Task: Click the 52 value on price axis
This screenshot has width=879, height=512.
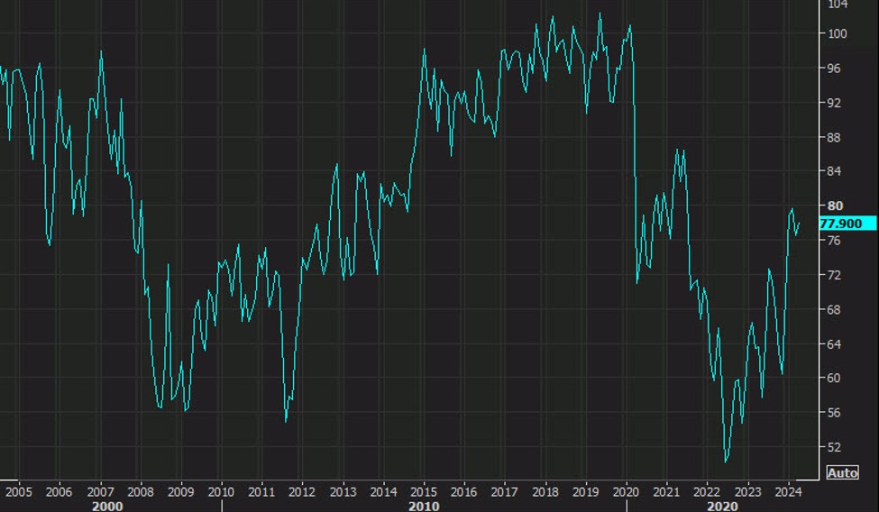Action: pyautogui.click(x=834, y=446)
